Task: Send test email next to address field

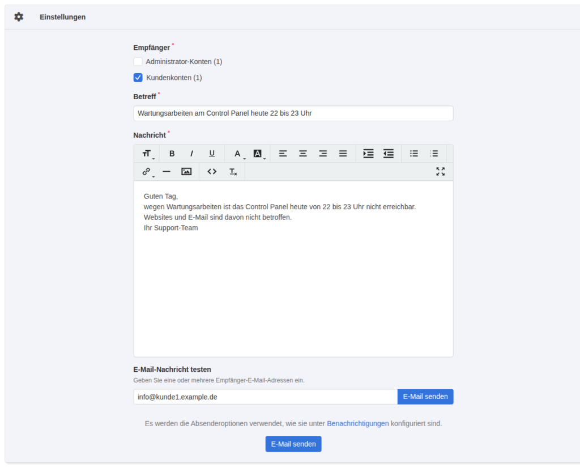Action: point(425,397)
